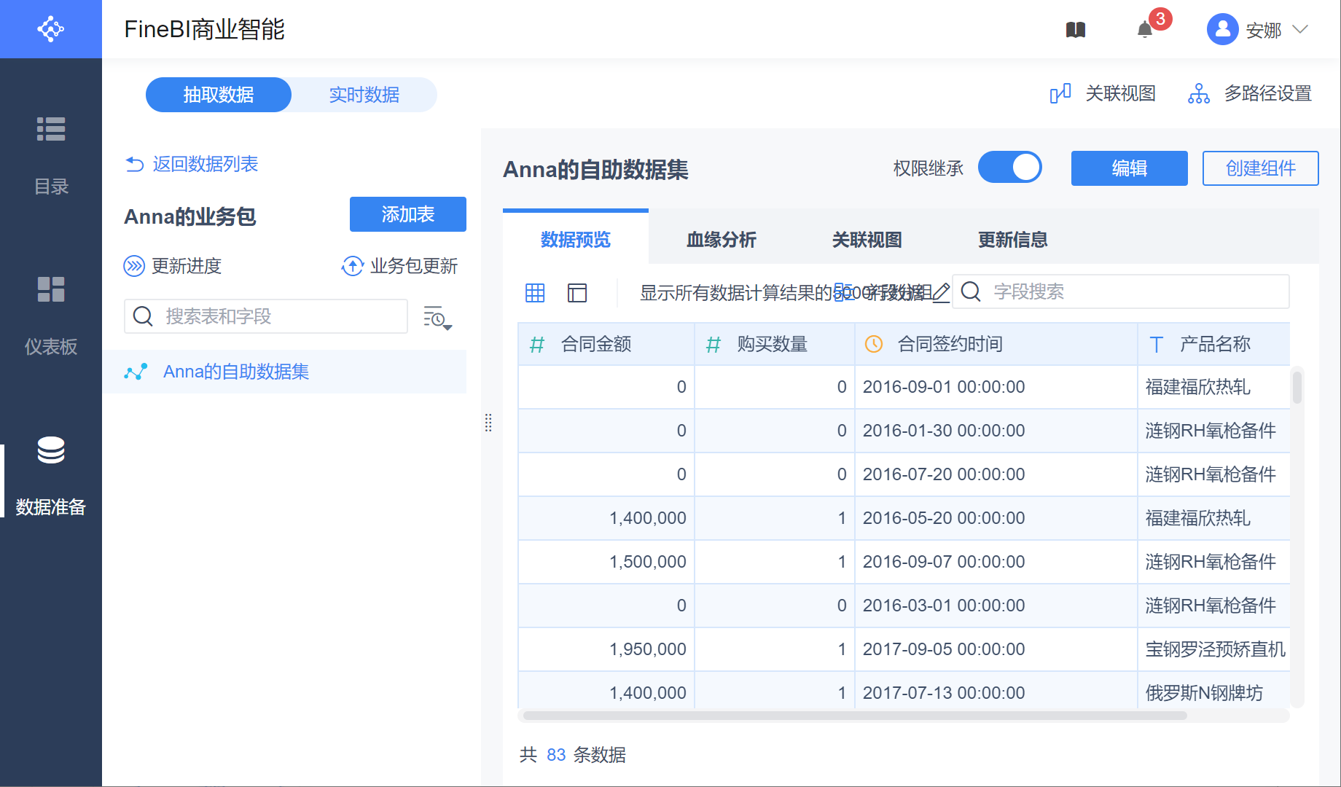The width and height of the screenshot is (1341, 787).
Task: Open notifications bell with 3 alerts
Action: (x=1145, y=29)
